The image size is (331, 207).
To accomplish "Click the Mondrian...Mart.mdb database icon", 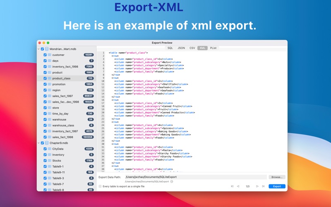I will click(x=47, y=49).
